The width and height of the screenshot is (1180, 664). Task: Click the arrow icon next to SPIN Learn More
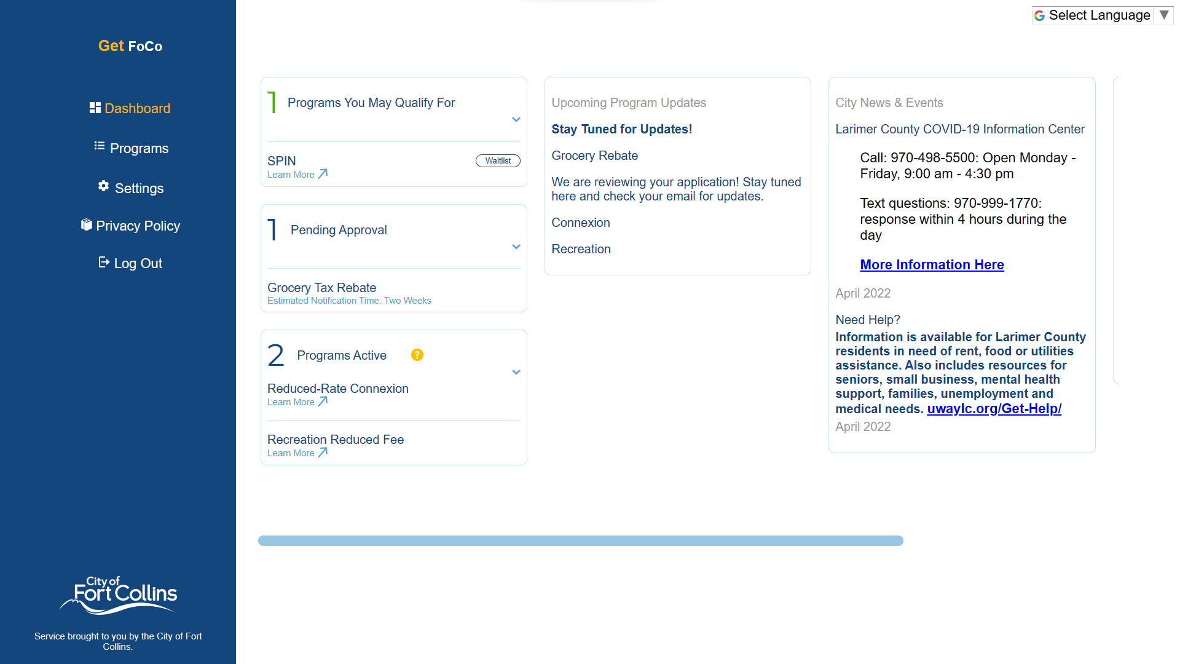point(323,174)
